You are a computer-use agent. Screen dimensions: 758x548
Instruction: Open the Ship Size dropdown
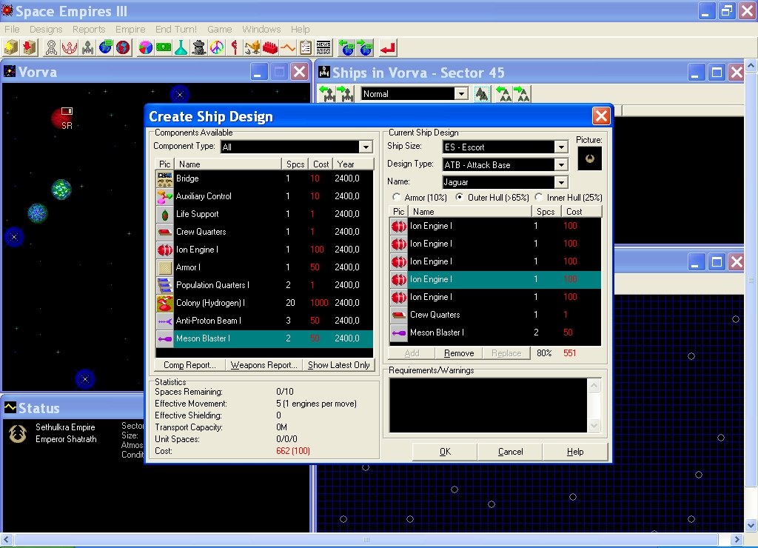point(560,147)
